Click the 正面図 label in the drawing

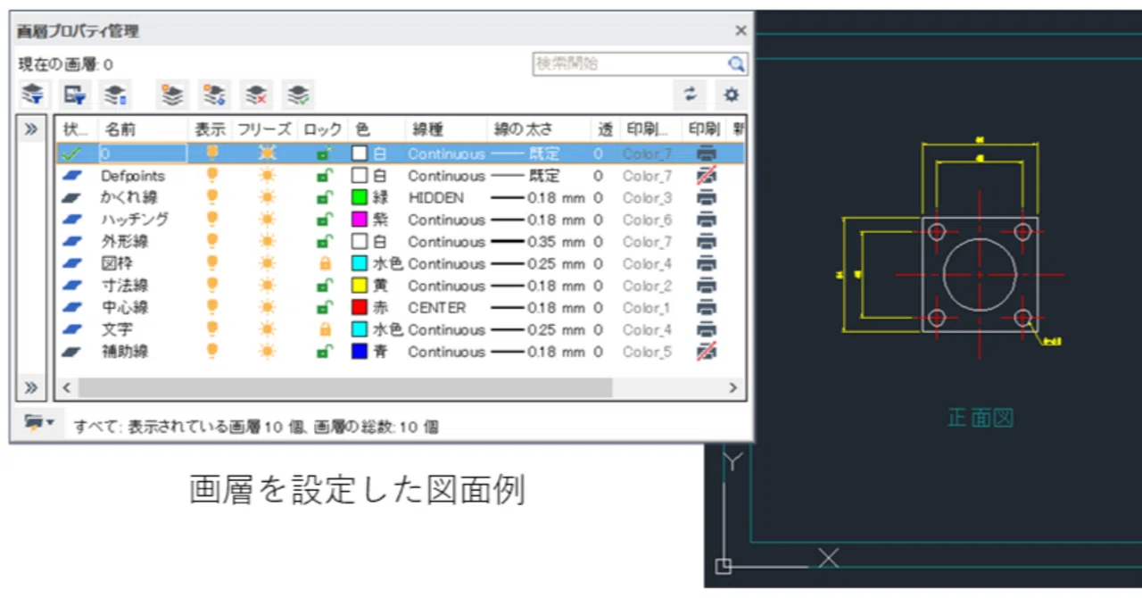pyautogui.click(x=981, y=418)
